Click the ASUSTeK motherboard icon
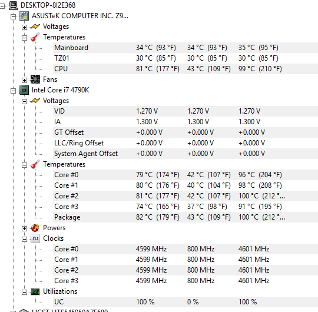 point(24,16)
